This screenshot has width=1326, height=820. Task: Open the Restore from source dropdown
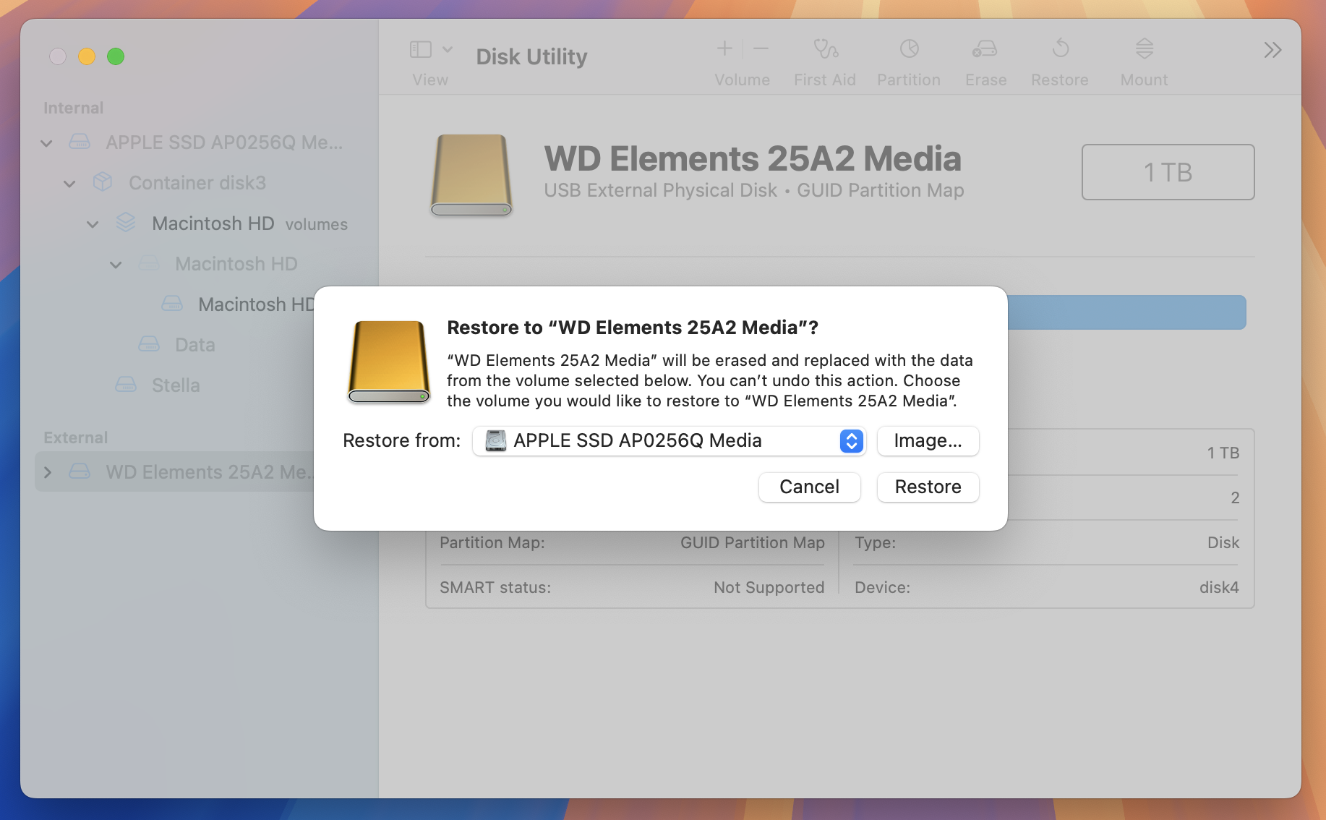(670, 440)
